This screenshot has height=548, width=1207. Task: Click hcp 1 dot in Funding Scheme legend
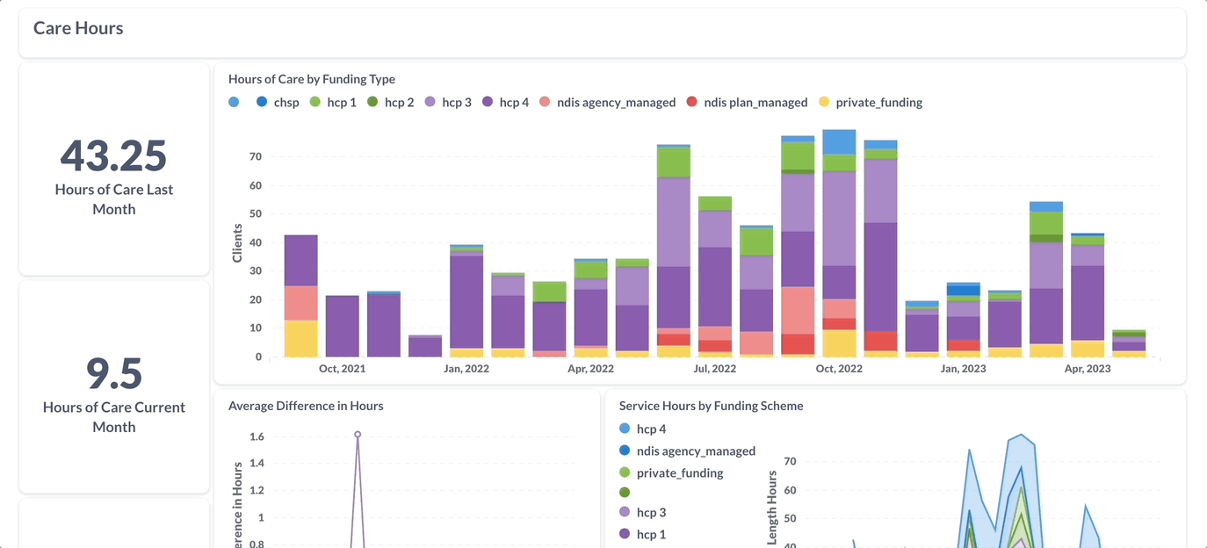point(625,534)
